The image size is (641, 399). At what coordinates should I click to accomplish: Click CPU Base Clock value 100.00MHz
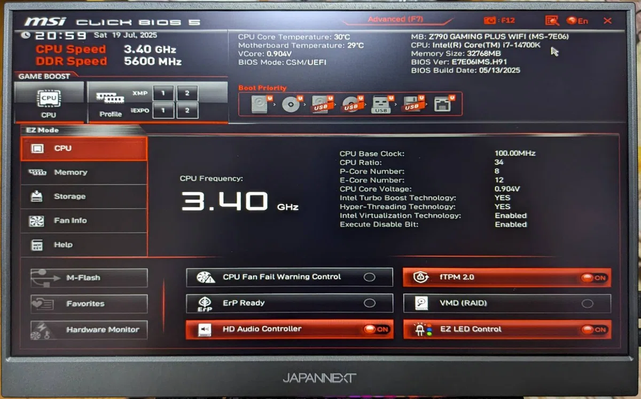coord(515,153)
